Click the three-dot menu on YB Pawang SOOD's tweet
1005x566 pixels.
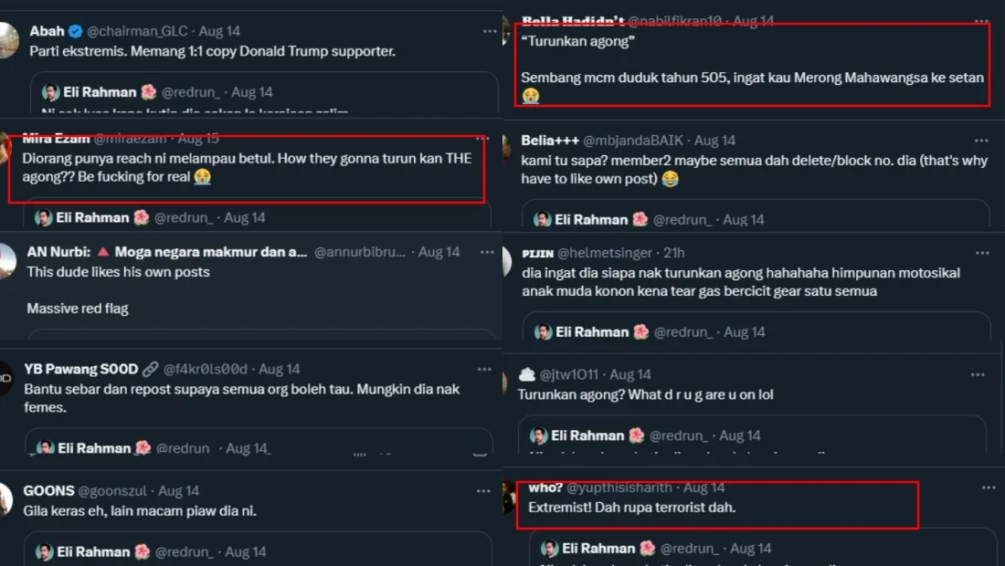click(483, 369)
